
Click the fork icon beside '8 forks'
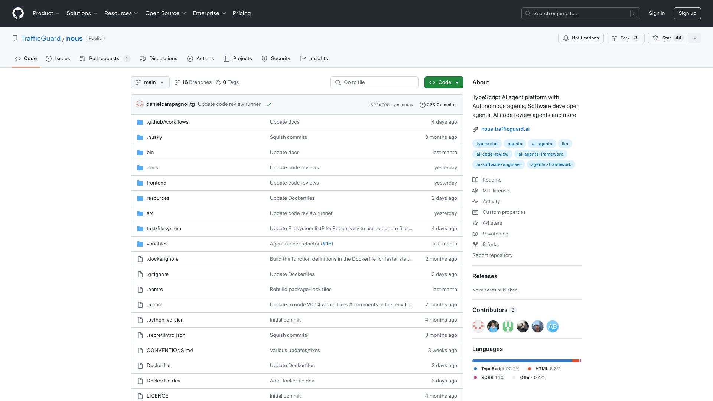475,245
